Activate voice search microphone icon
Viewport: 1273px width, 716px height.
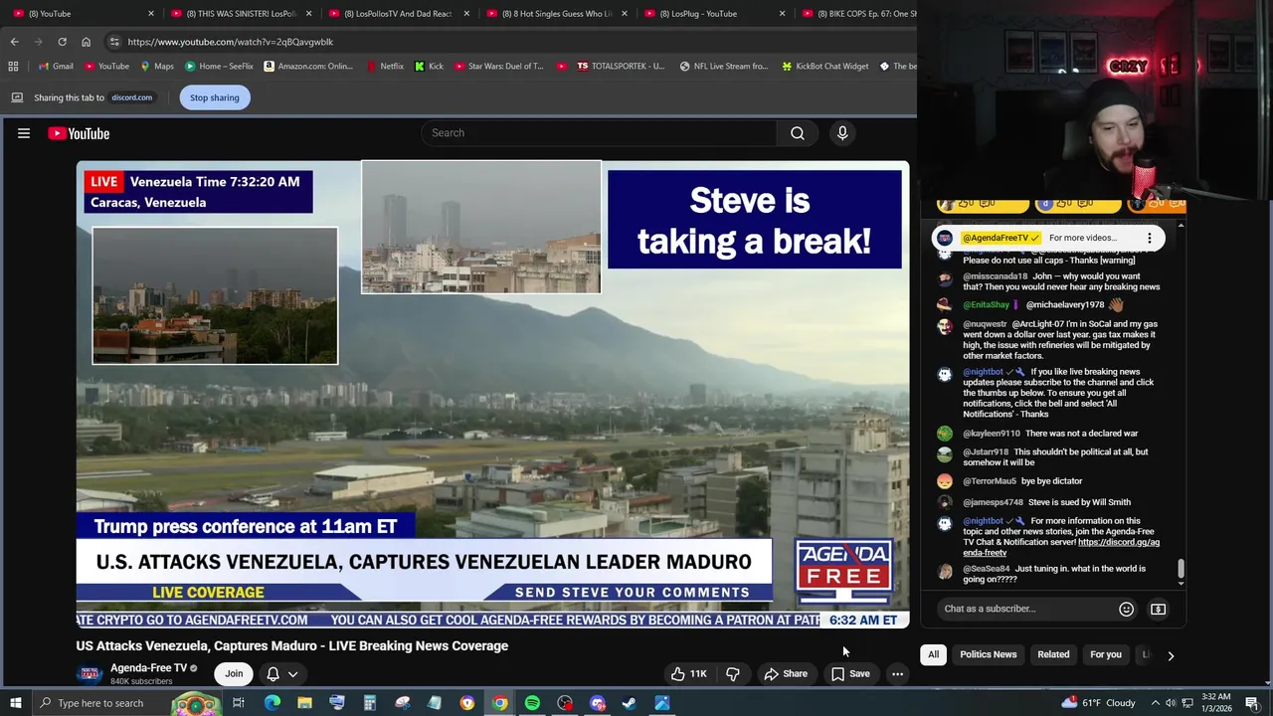coord(842,133)
